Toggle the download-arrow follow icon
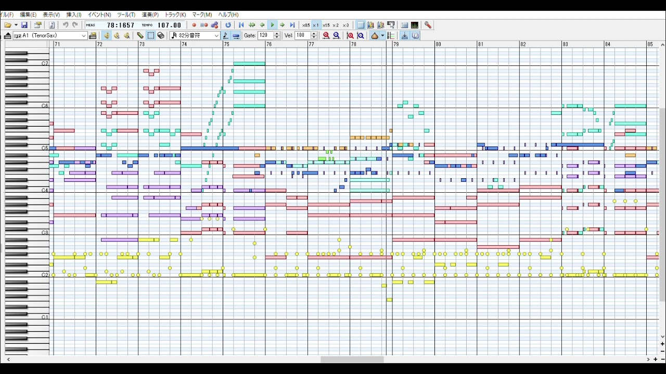This screenshot has height=374, width=666. coord(405,35)
